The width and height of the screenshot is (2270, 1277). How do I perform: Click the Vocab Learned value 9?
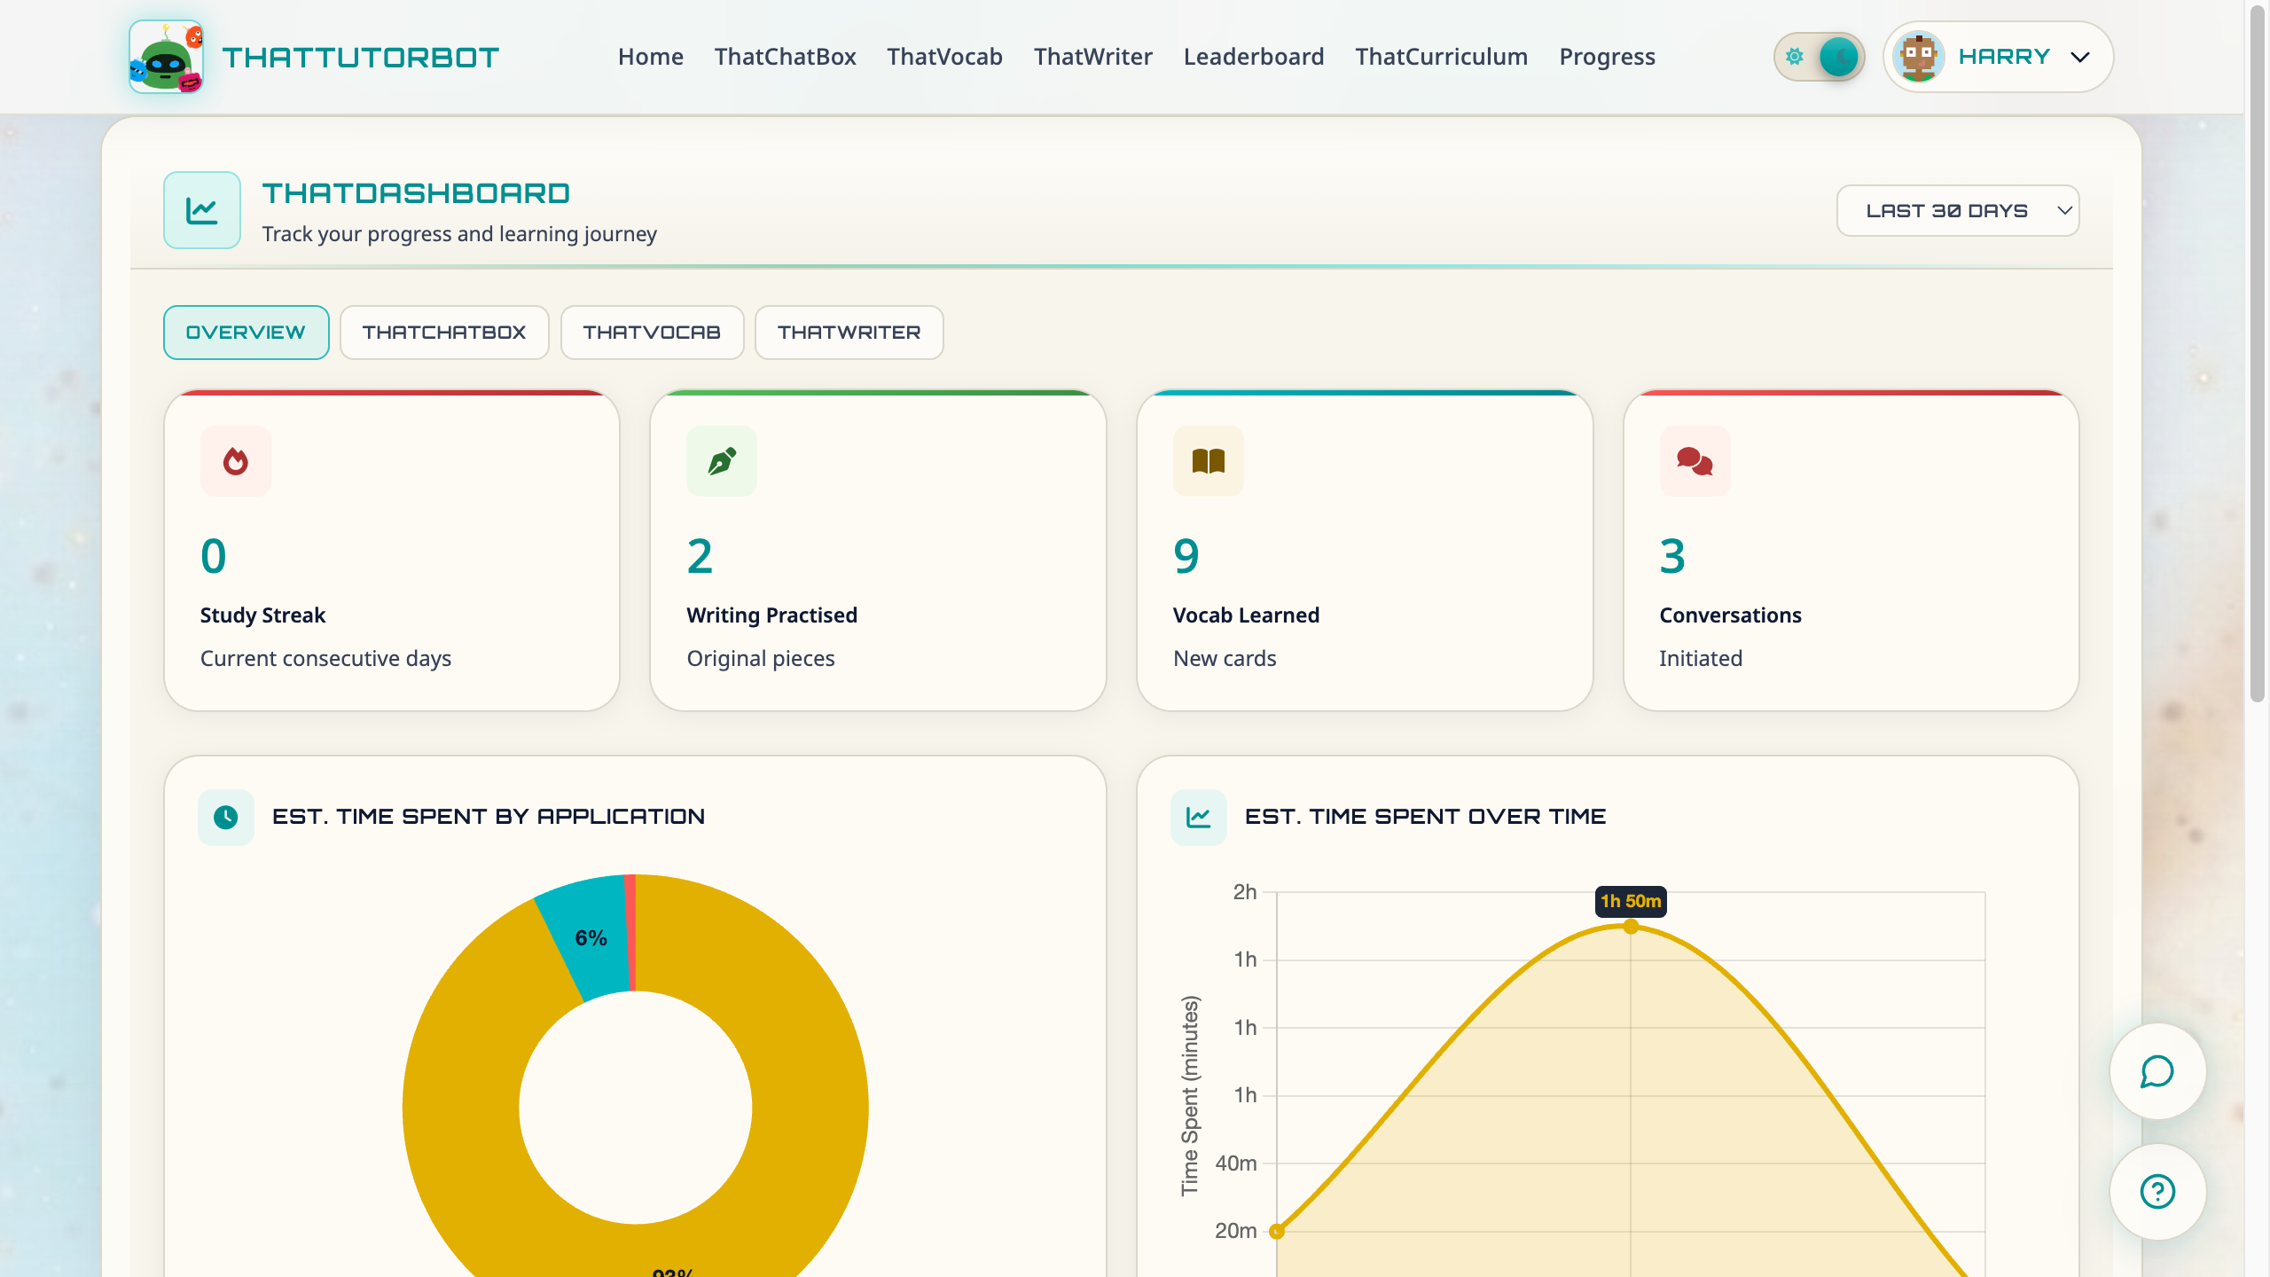[1186, 556]
